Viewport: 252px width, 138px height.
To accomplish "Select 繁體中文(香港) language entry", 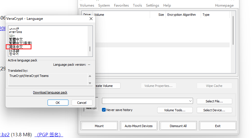I will coord(20,43).
